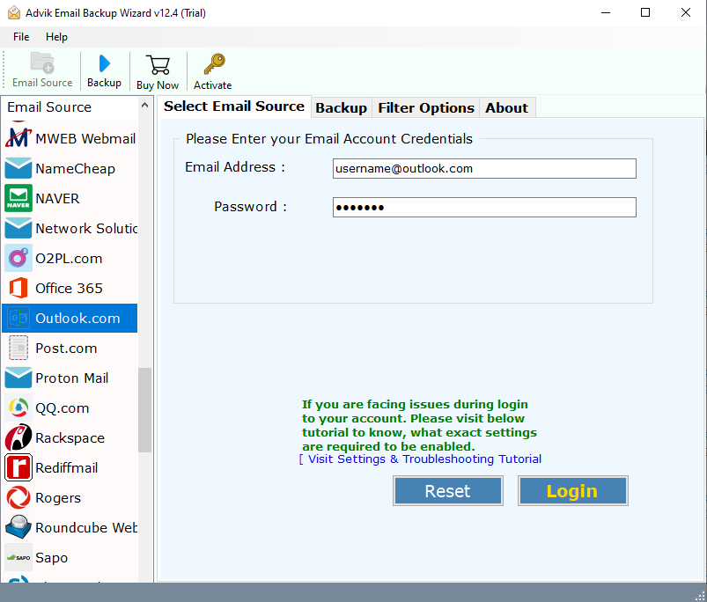Collapse the Email Source list header arrow

[144, 106]
